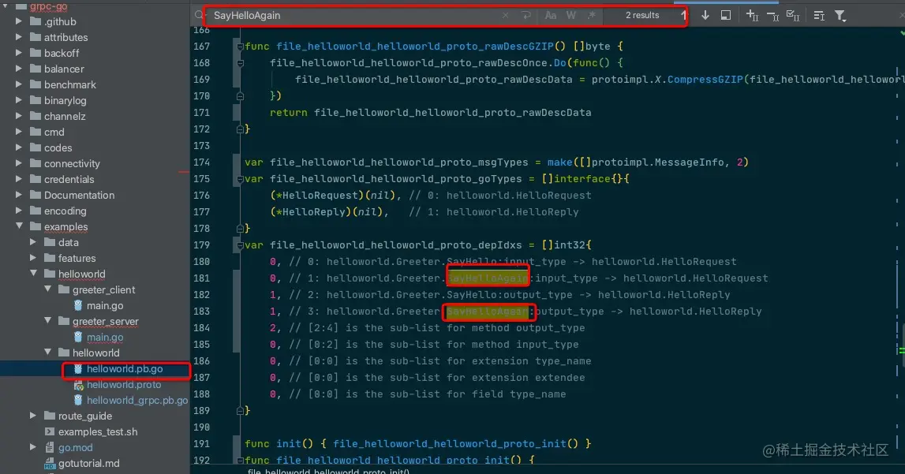Click the search magnifier icon in the find bar
Viewport: 905px width, 474px height.
(199, 16)
